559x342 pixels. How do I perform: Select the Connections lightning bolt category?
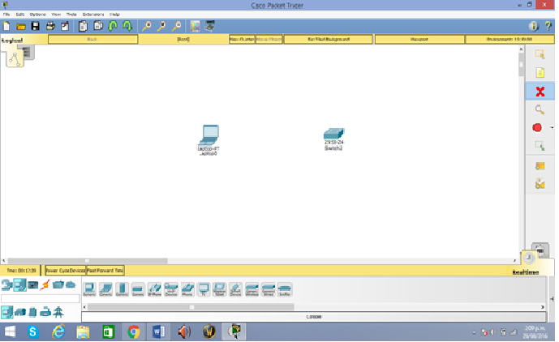click(45, 284)
